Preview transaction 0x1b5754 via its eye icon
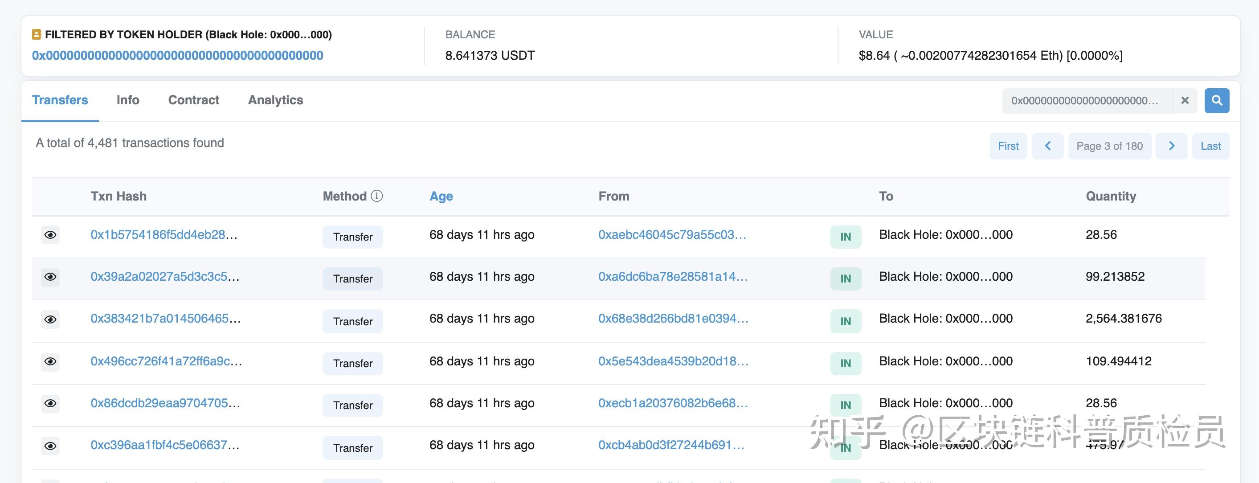The height and width of the screenshot is (483, 1259). coord(50,235)
